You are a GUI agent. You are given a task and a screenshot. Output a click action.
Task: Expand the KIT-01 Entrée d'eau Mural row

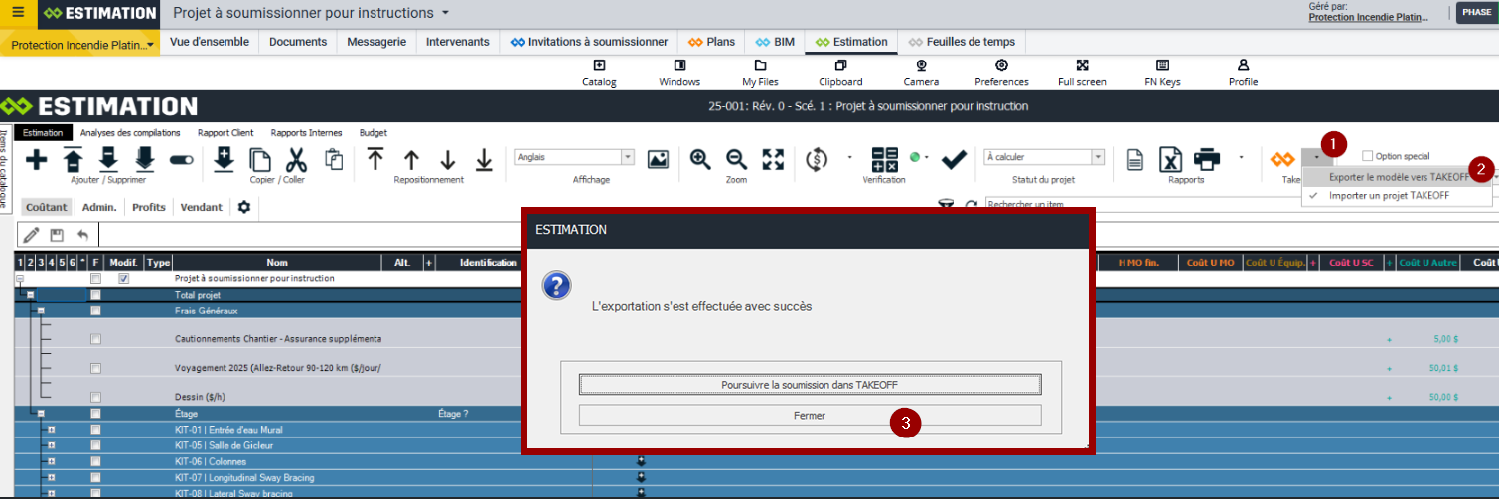click(x=51, y=430)
